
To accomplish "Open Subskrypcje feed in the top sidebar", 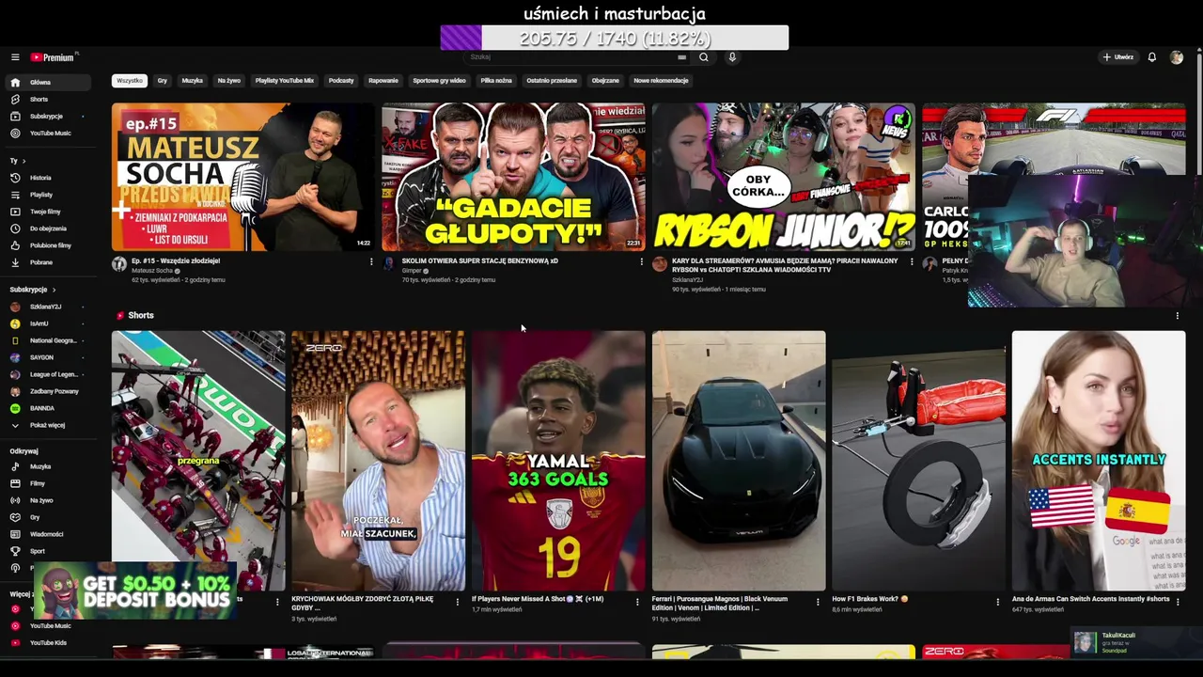I will click(46, 116).
